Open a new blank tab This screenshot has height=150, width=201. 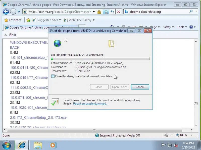point(82,26)
